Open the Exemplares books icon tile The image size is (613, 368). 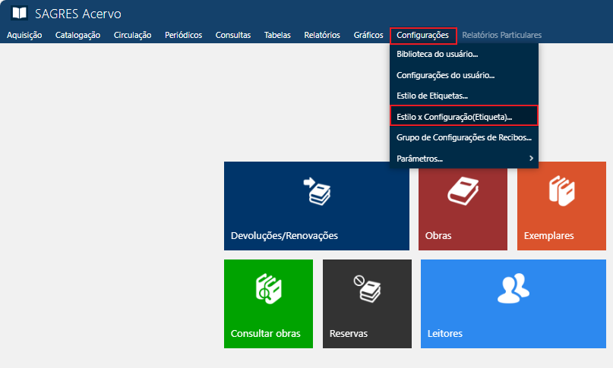pyautogui.click(x=564, y=192)
